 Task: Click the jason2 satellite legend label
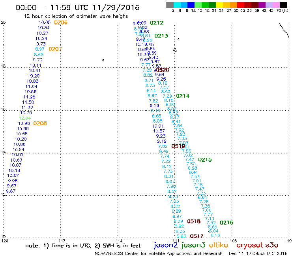coord(166,245)
